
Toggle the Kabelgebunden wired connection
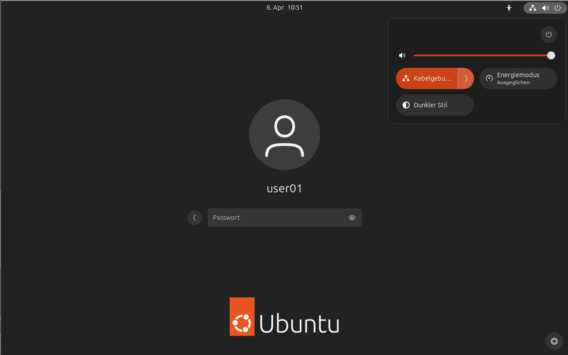[427, 78]
